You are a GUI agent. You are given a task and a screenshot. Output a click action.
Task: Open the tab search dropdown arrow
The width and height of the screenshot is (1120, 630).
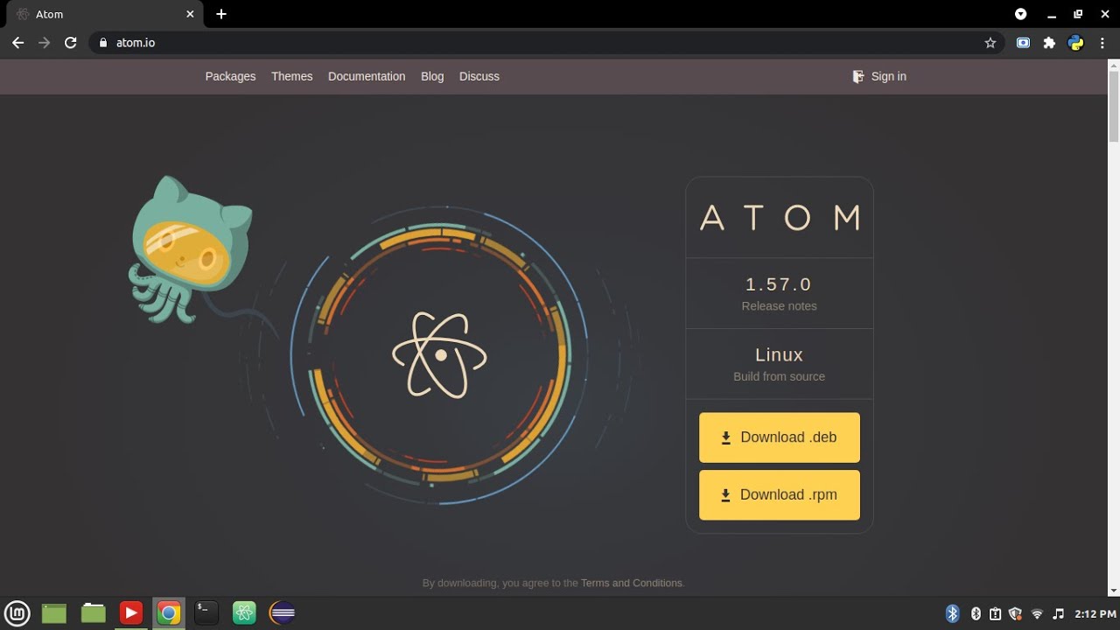click(1020, 14)
